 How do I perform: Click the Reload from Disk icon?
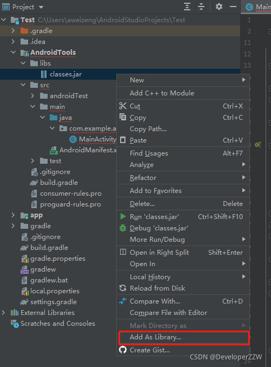click(x=123, y=288)
